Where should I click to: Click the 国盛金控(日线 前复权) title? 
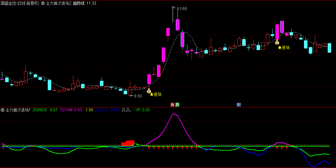20,3
